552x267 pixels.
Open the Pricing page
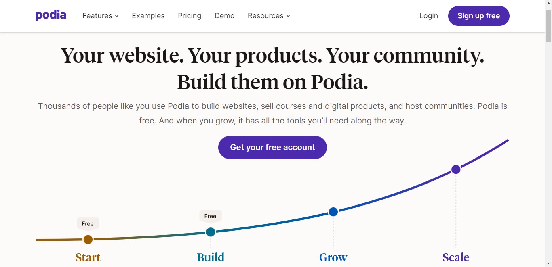190,16
